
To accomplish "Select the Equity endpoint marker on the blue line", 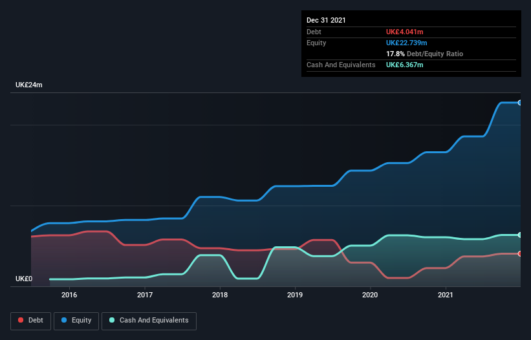I will click(x=520, y=103).
